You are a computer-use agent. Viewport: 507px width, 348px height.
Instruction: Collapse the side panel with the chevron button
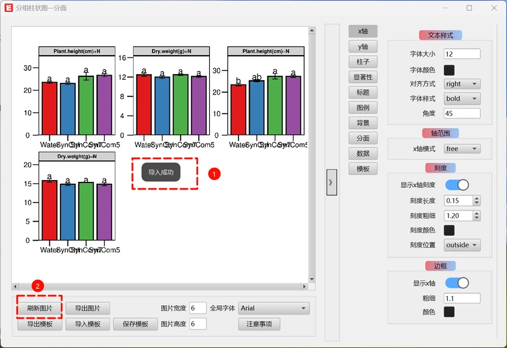(x=331, y=183)
